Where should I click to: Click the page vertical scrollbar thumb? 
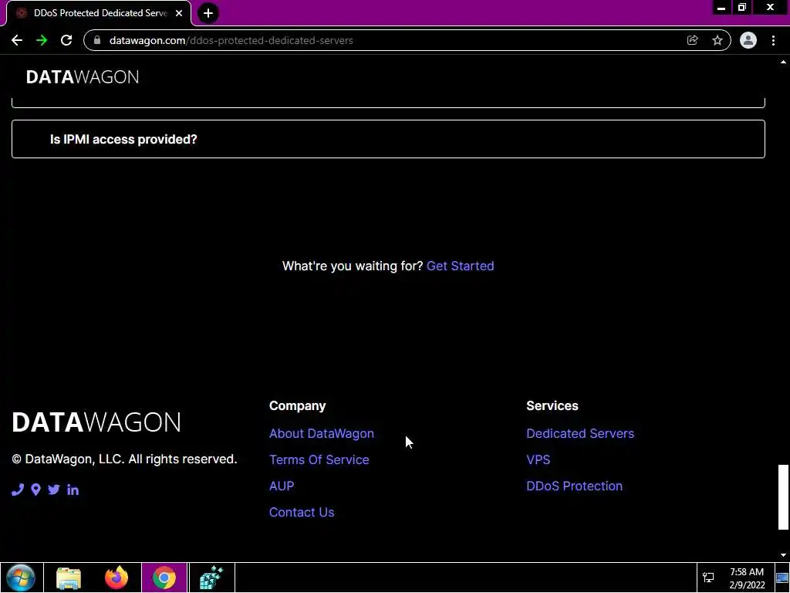click(783, 497)
